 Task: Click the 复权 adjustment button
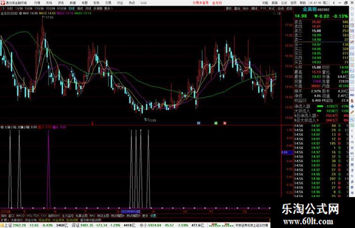[229, 8]
